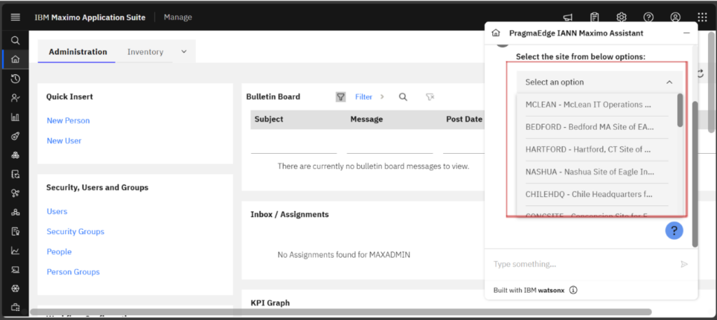Open the history clock icon in sidebar
Screen dimensions: 717x320
[15, 79]
